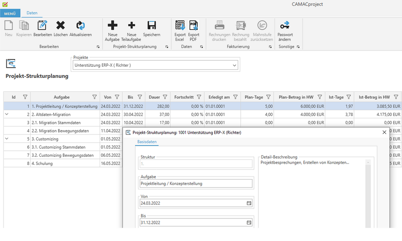This screenshot has width=402, height=241.
Task: Refresh data with the Aktualisieren icon
Action: 80,26
